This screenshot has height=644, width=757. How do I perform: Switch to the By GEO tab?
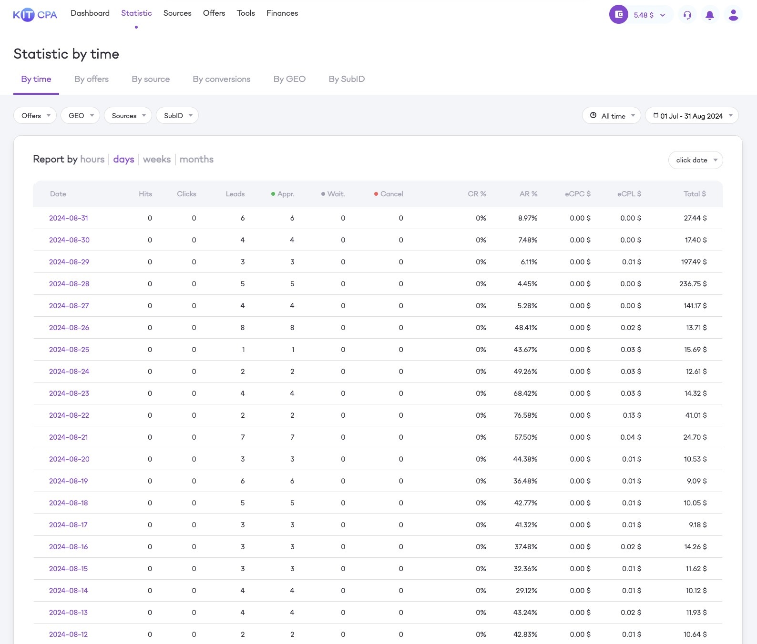(x=289, y=79)
